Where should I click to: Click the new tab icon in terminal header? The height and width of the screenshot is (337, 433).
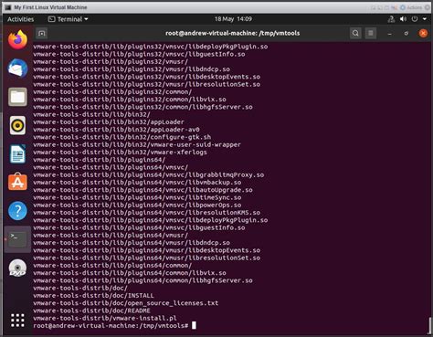coord(42,33)
